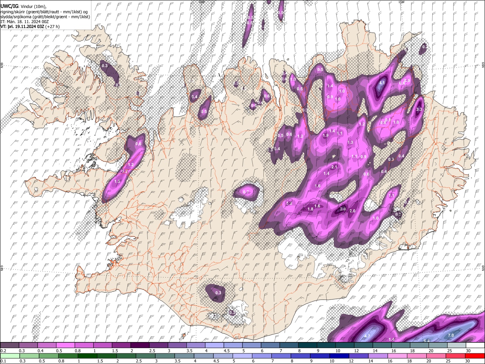The image size is (485, 364).
Task: Click the white swatch ending the upper legend
Action: coord(475,345)
